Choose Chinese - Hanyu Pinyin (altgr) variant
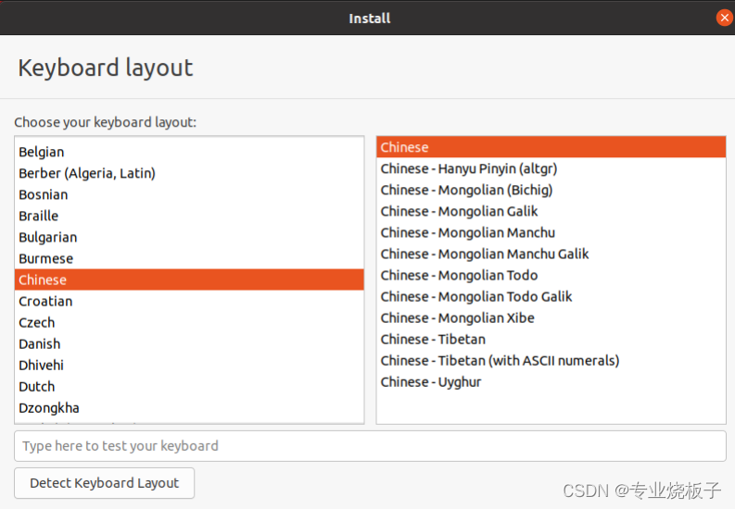 click(551, 168)
